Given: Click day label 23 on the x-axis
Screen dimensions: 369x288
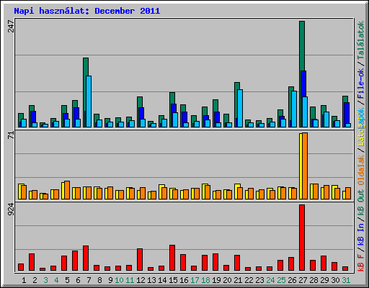Looking at the screenshot, I should click(x=259, y=280).
